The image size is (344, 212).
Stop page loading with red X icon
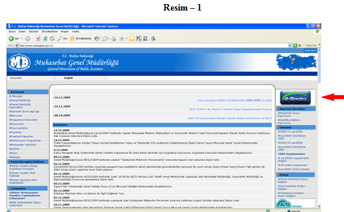tap(38, 39)
